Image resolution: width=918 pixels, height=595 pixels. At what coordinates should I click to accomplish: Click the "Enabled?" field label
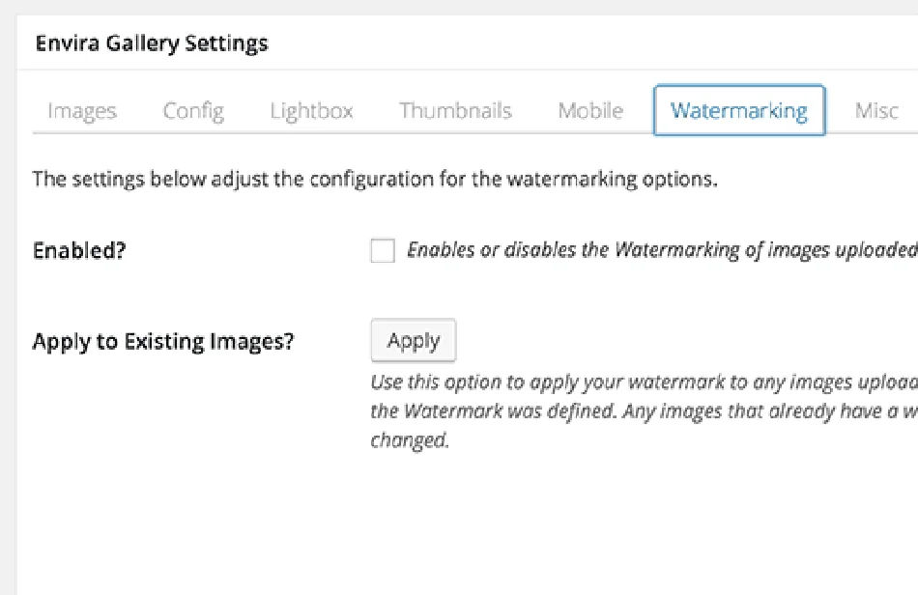pyautogui.click(x=80, y=251)
